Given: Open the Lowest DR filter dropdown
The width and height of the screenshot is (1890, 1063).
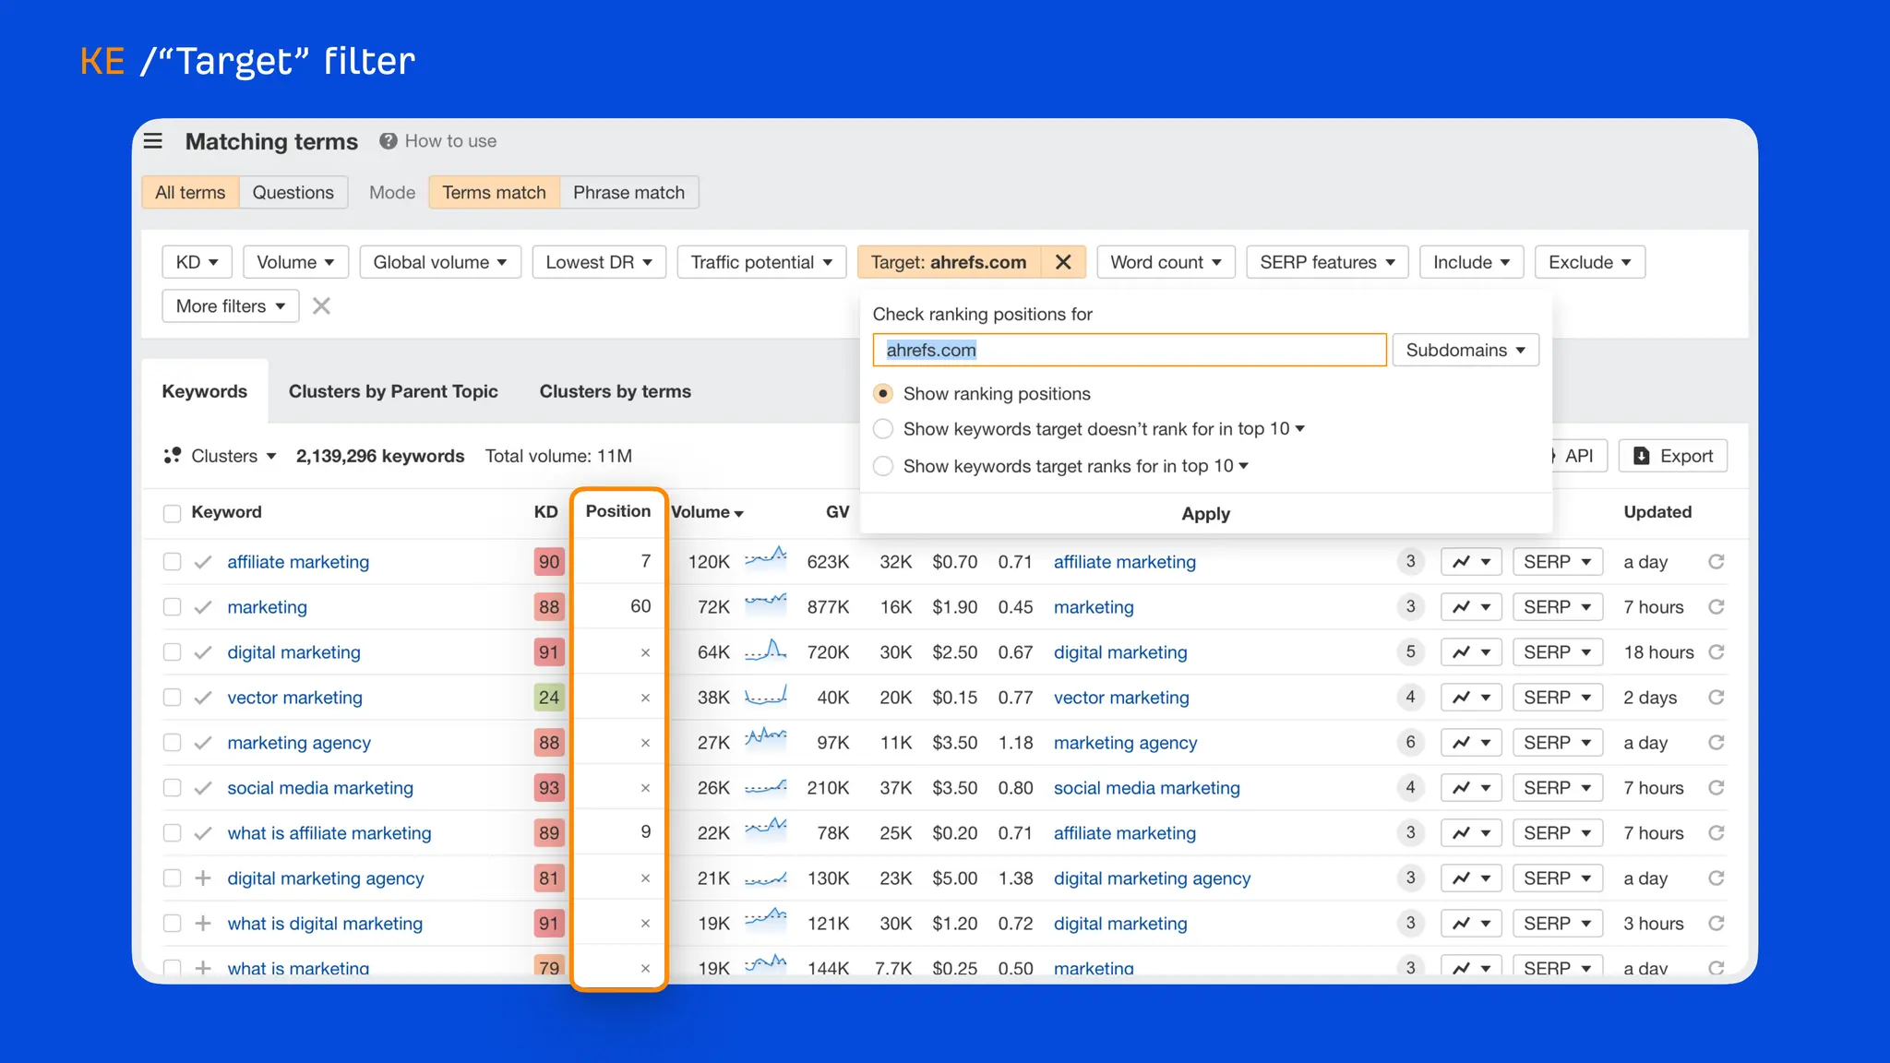Looking at the screenshot, I should pos(599,262).
